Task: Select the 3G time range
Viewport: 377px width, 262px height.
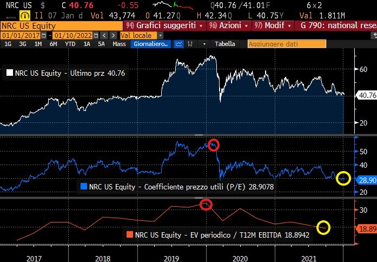Action: pyautogui.click(x=23, y=44)
